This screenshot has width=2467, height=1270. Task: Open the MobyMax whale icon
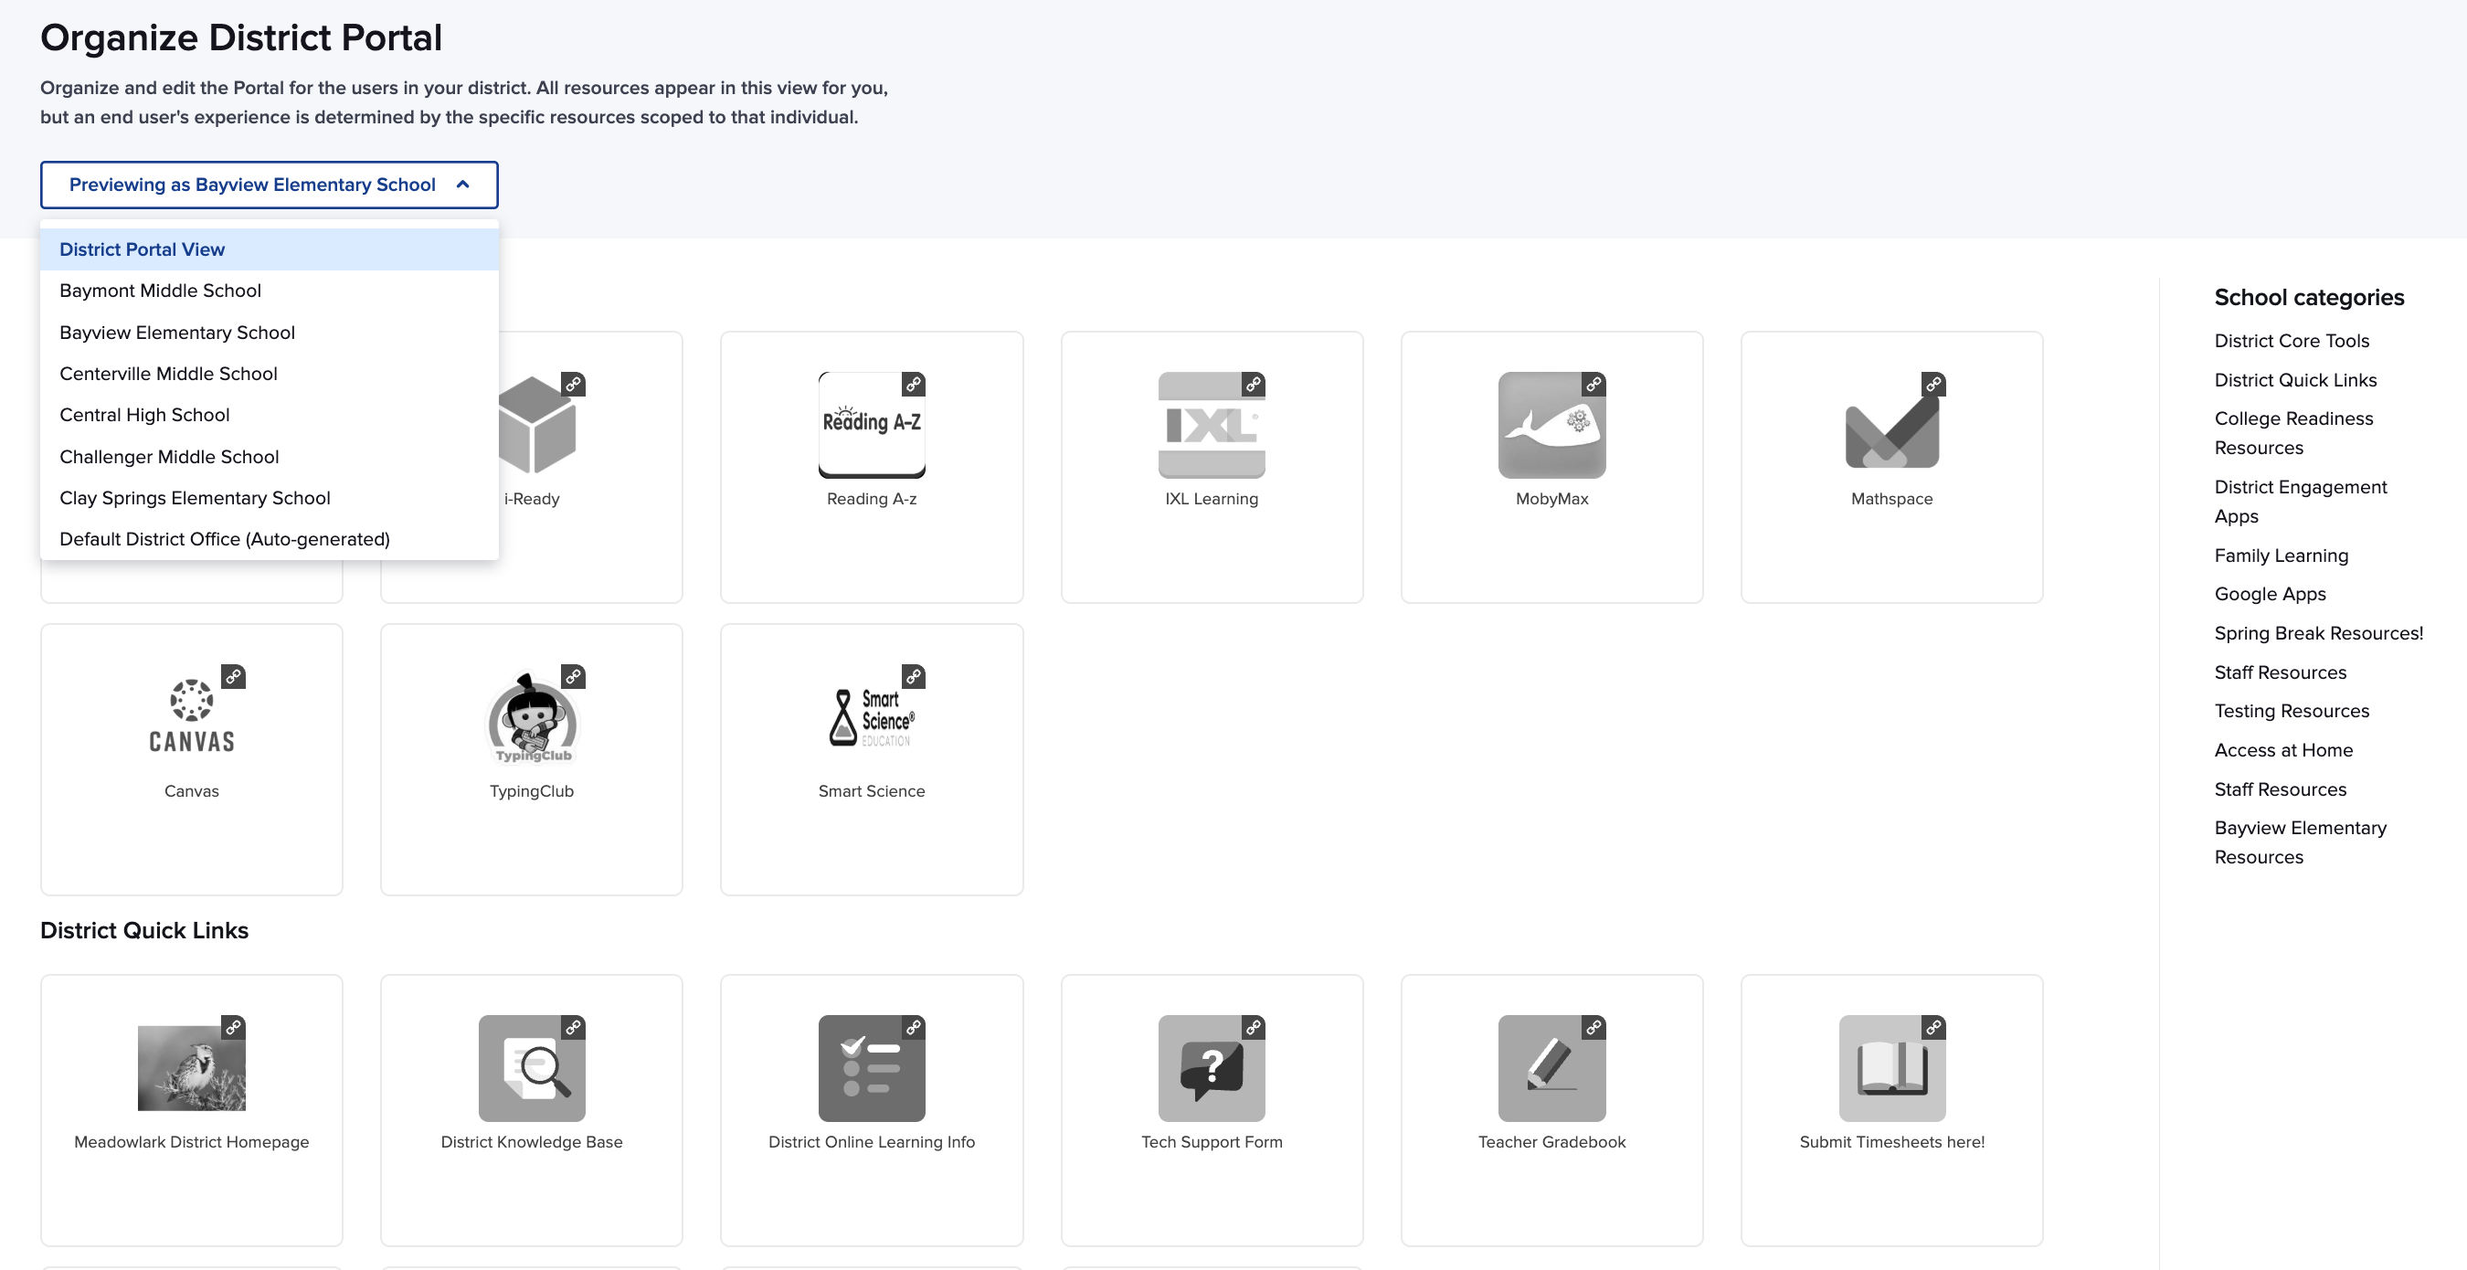(x=1551, y=424)
